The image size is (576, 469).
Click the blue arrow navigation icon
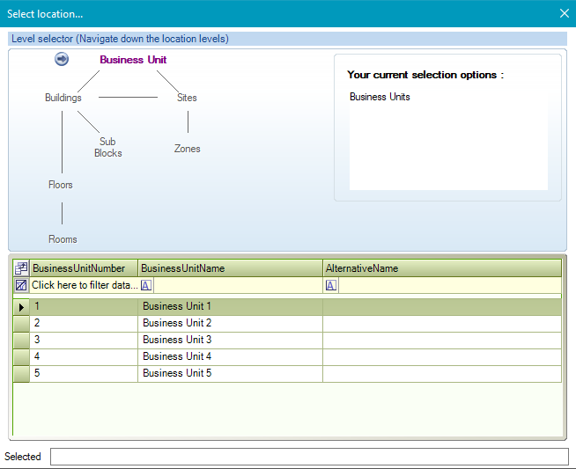tap(62, 59)
